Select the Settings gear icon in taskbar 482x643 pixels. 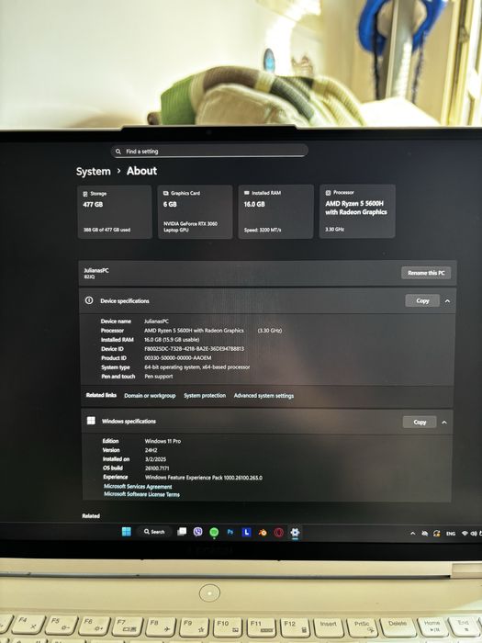[295, 532]
